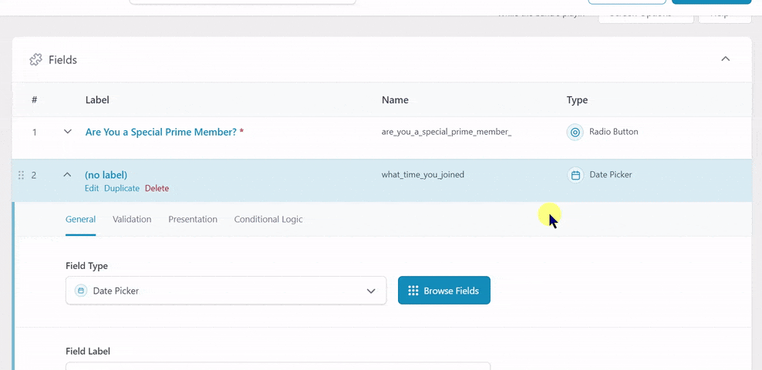This screenshot has height=370, width=762.
Task: Click the Date Picker type icon in row 2
Action: click(575, 175)
